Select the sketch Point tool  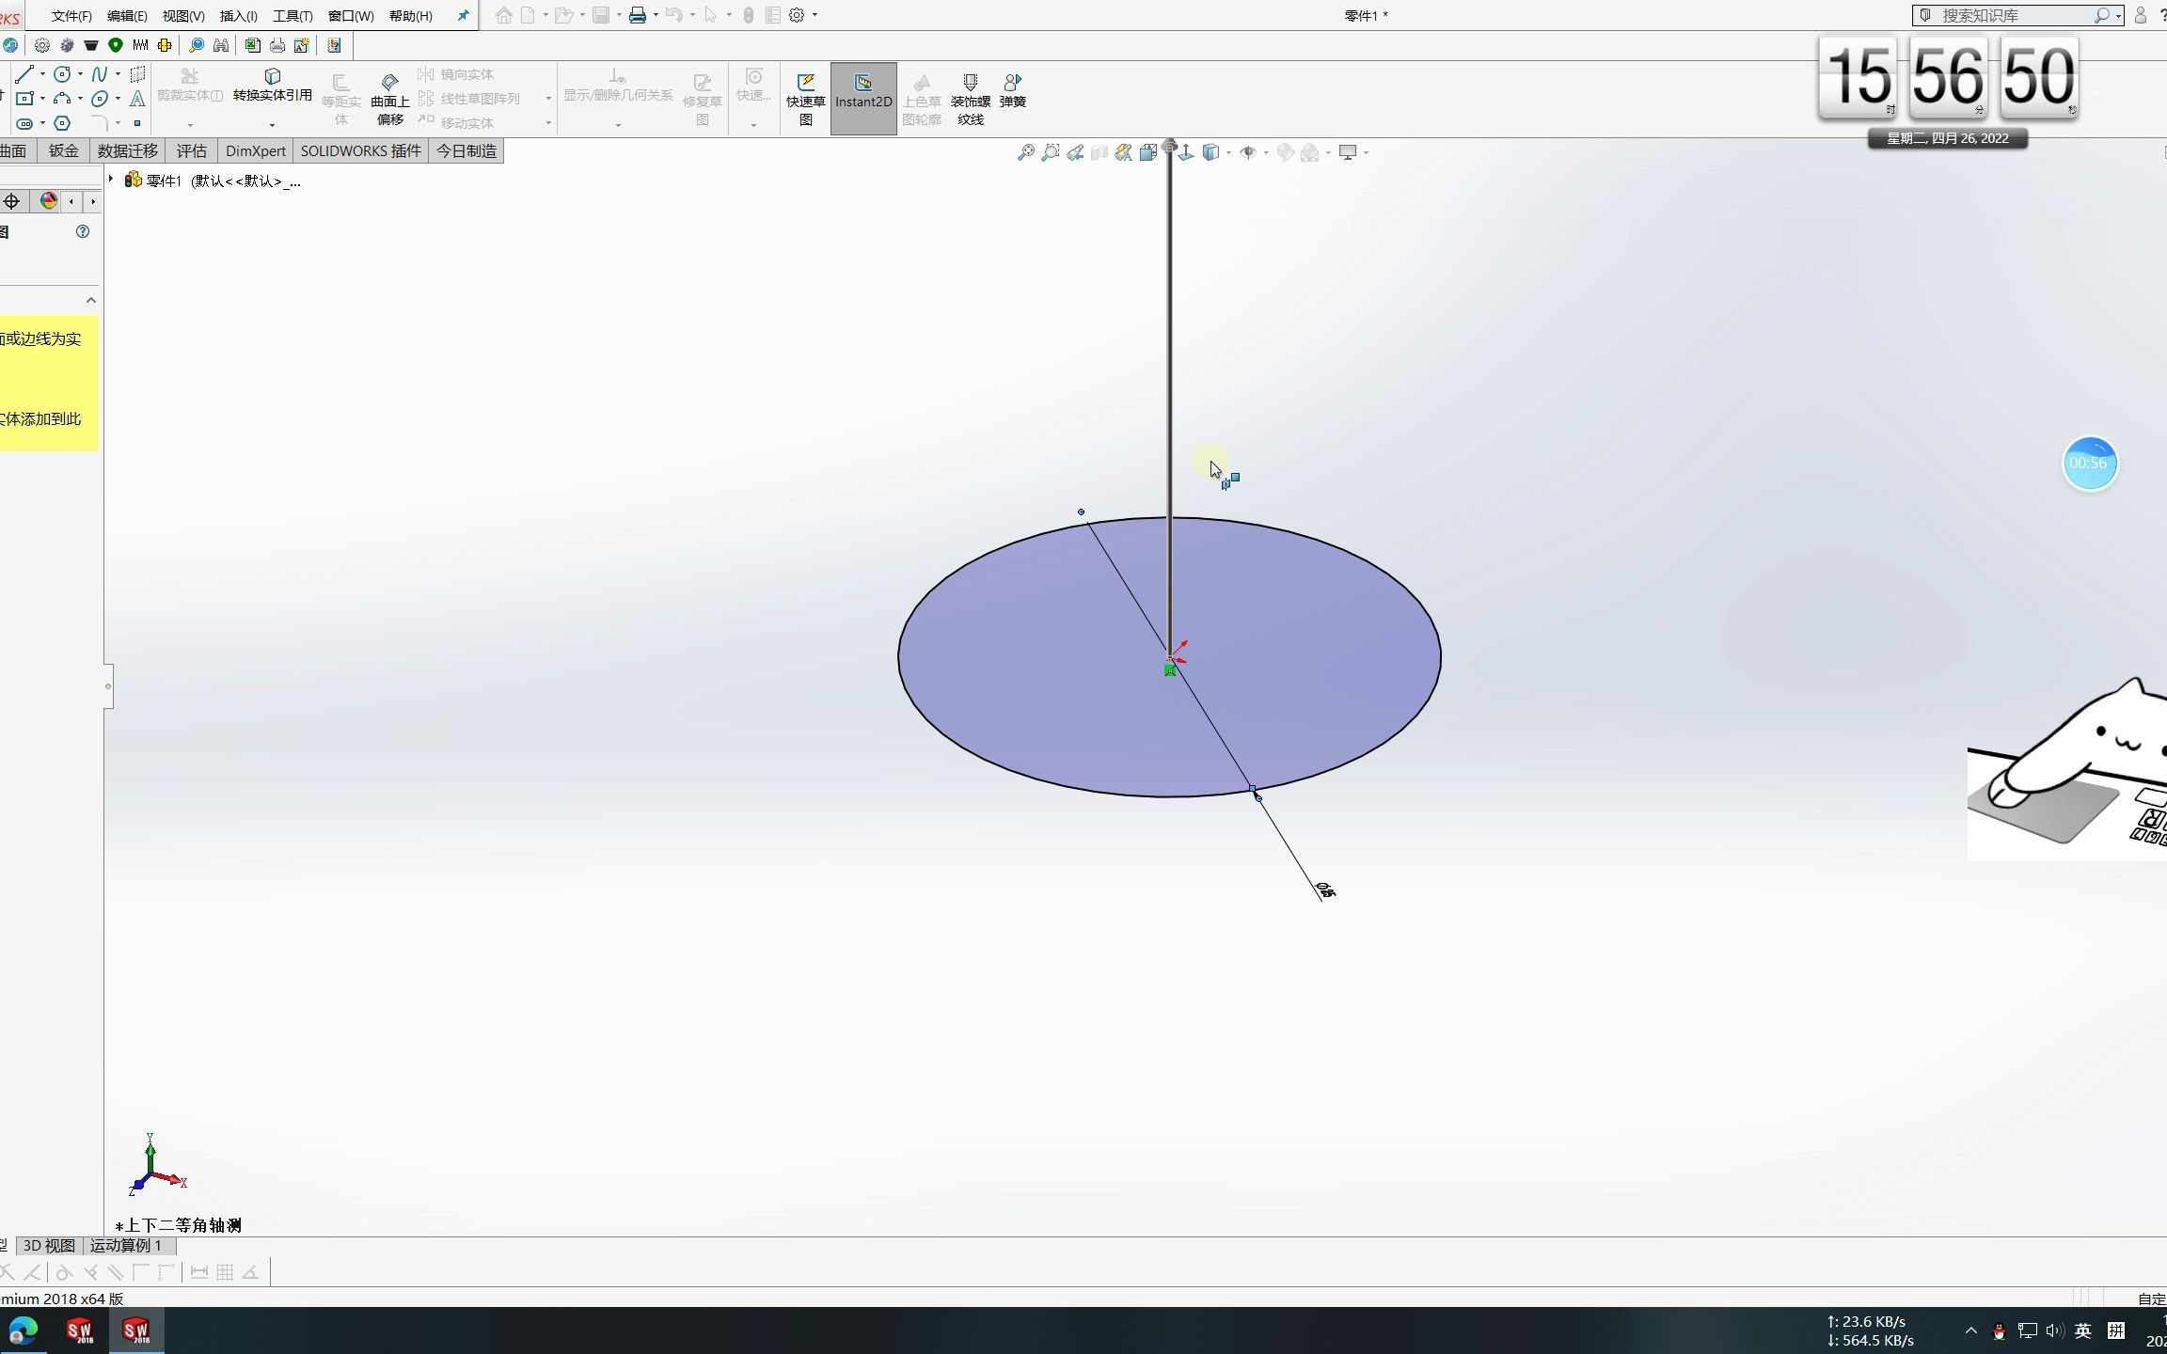[x=137, y=123]
